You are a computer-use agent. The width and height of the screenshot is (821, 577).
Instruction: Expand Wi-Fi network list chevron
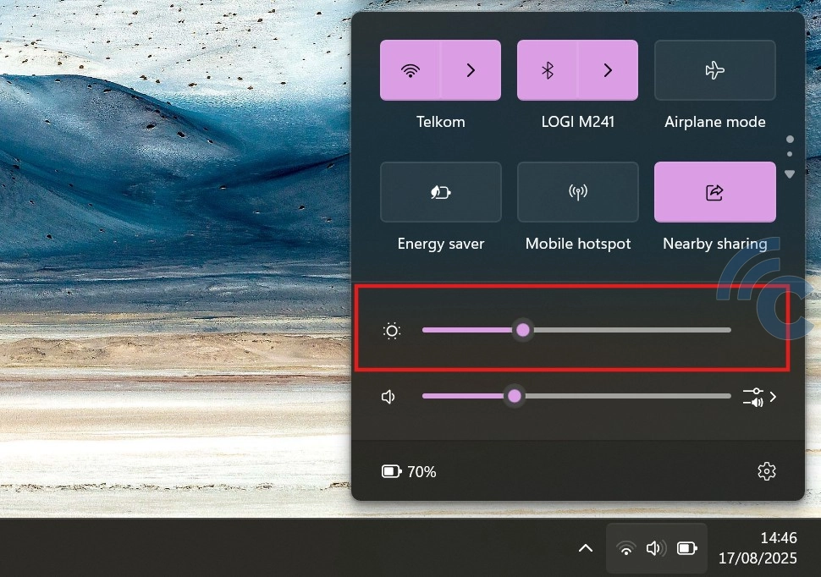pos(471,70)
